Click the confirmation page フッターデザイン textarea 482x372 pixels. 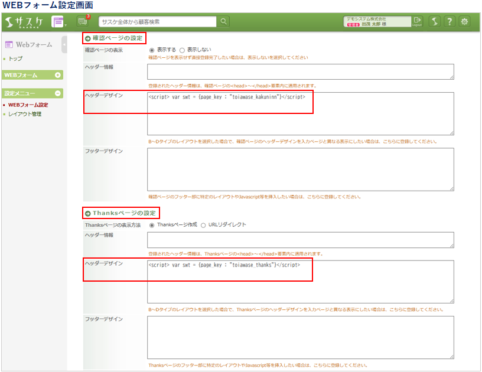pyautogui.click(x=301, y=169)
